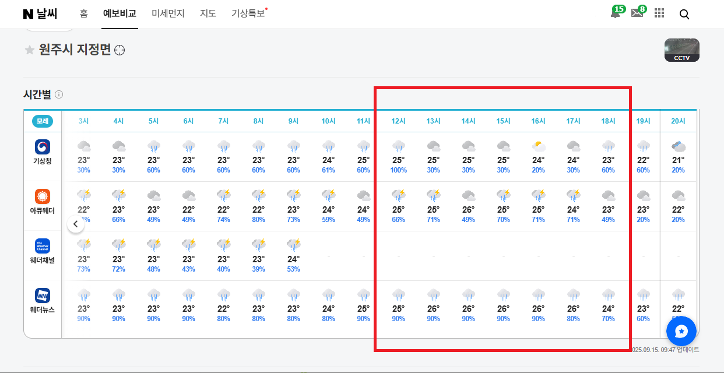
Task: Open the notification bell with 15 badge
Action: tap(616, 13)
